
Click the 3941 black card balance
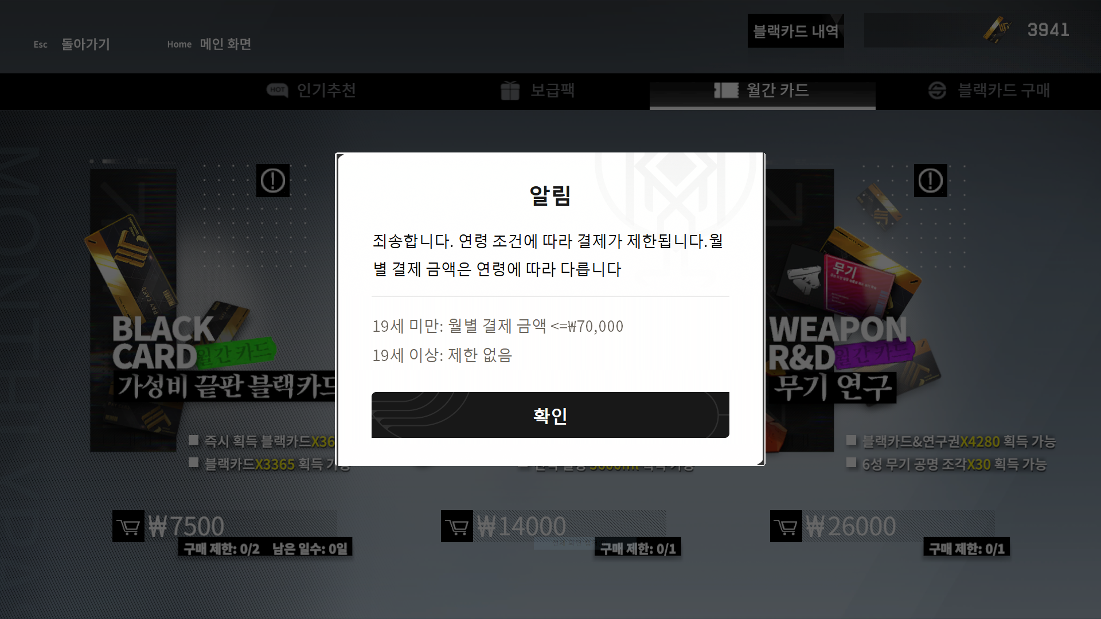click(x=1048, y=30)
